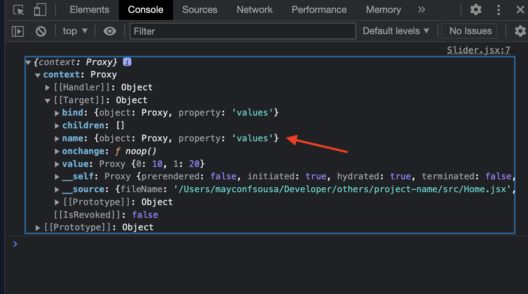Expand the inner [[Prototype]] under [[Target]]

[x=57, y=202]
